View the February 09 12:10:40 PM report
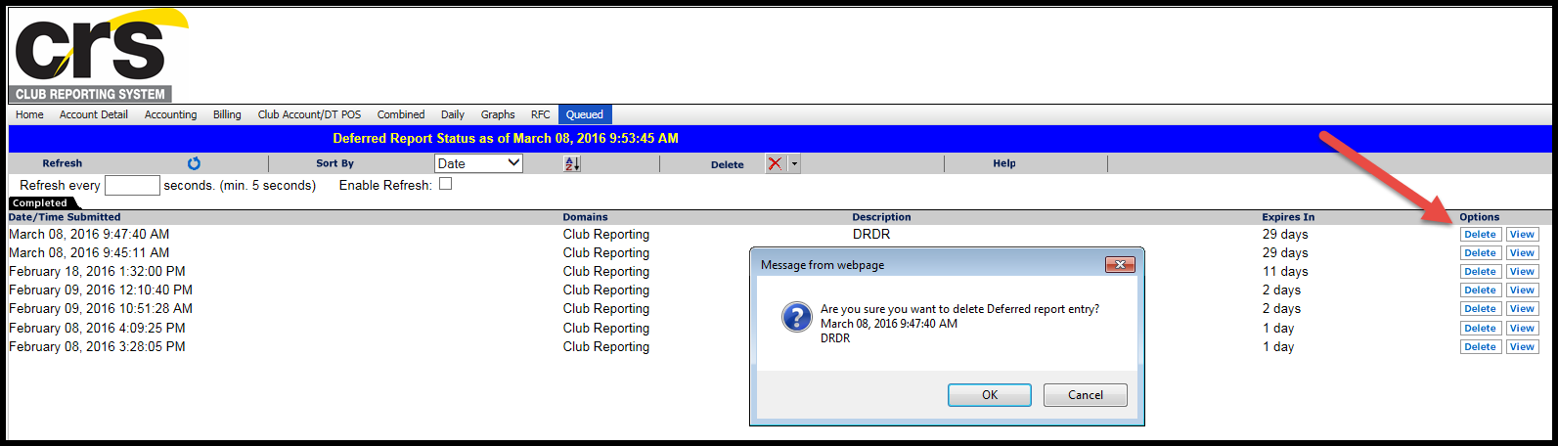1558x446 pixels. pos(1522,290)
